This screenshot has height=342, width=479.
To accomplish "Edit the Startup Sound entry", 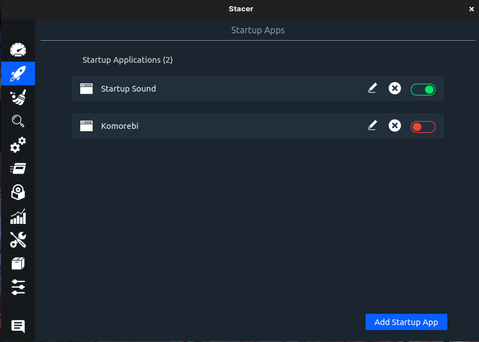I will pyautogui.click(x=372, y=88).
